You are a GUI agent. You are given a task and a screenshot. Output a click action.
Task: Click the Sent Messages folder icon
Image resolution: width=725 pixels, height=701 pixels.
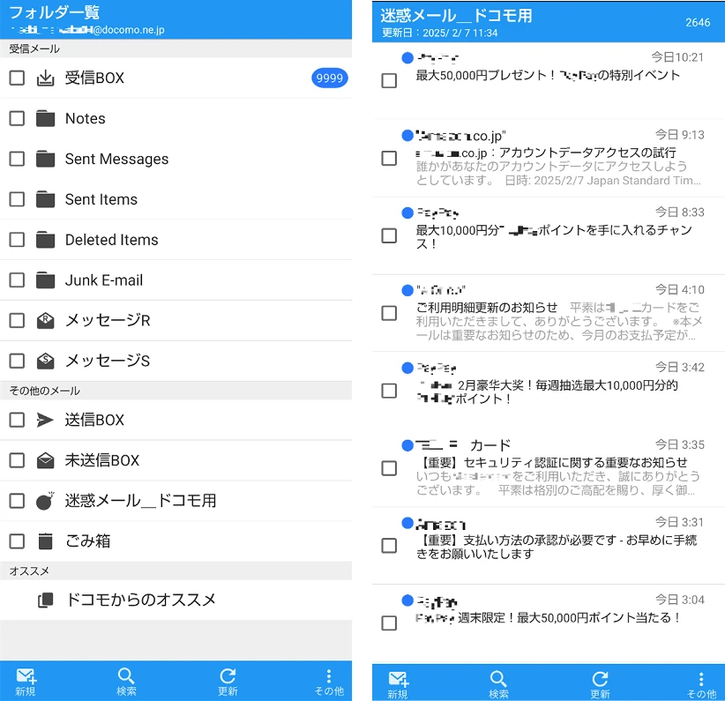click(x=45, y=159)
